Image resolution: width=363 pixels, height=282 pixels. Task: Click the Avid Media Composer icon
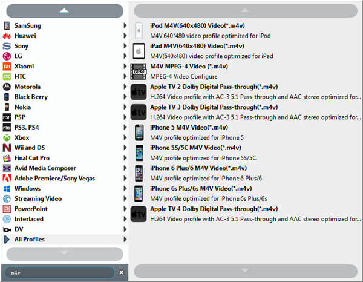(x=7, y=168)
